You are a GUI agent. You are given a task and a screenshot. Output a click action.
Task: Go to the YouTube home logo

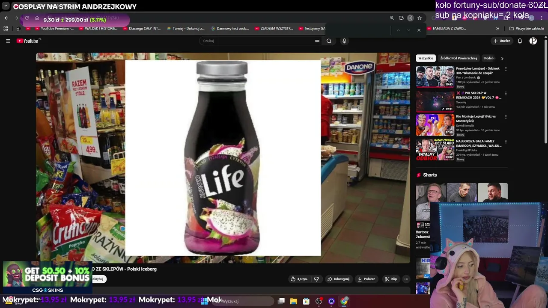pyautogui.click(x=28, y=41)
